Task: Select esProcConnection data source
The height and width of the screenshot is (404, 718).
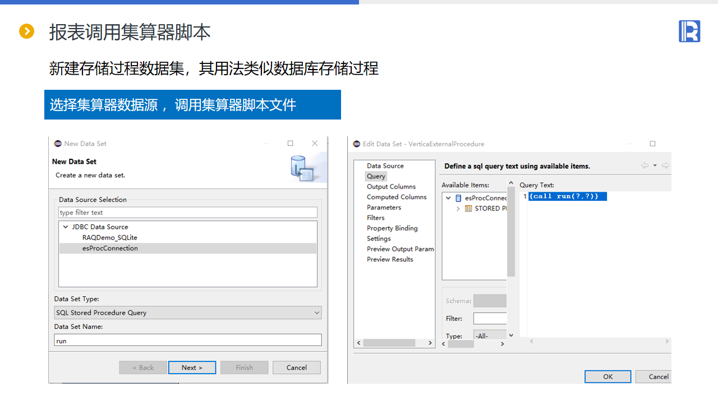Action: pyautogui.click(x=110, y=249)
